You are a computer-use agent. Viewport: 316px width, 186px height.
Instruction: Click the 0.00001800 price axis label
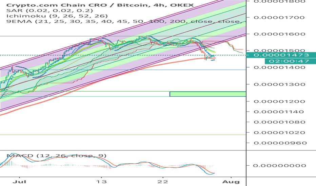[x=279, y=1]
